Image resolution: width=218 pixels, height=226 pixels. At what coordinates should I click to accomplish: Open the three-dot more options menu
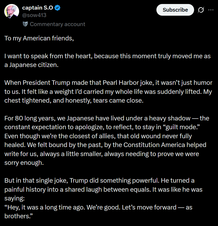[x=211, y=10]
